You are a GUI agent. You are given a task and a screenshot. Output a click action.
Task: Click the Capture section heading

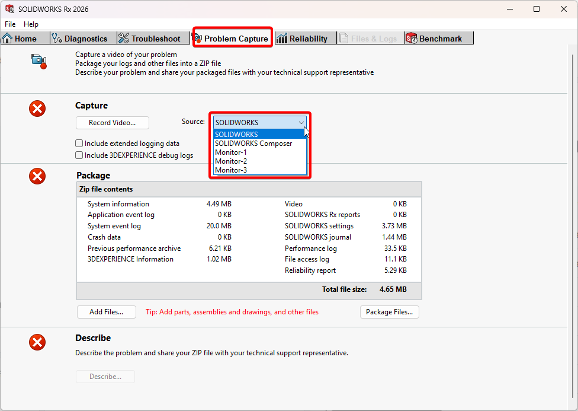pyautogui.click(x=91, y=105)
